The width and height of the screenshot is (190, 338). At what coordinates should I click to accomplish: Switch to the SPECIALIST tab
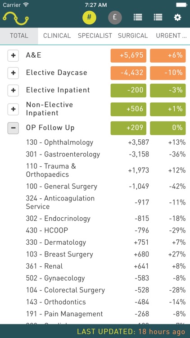tap(95, 36)
